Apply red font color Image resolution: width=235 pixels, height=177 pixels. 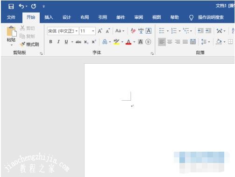tap(128, 42)
